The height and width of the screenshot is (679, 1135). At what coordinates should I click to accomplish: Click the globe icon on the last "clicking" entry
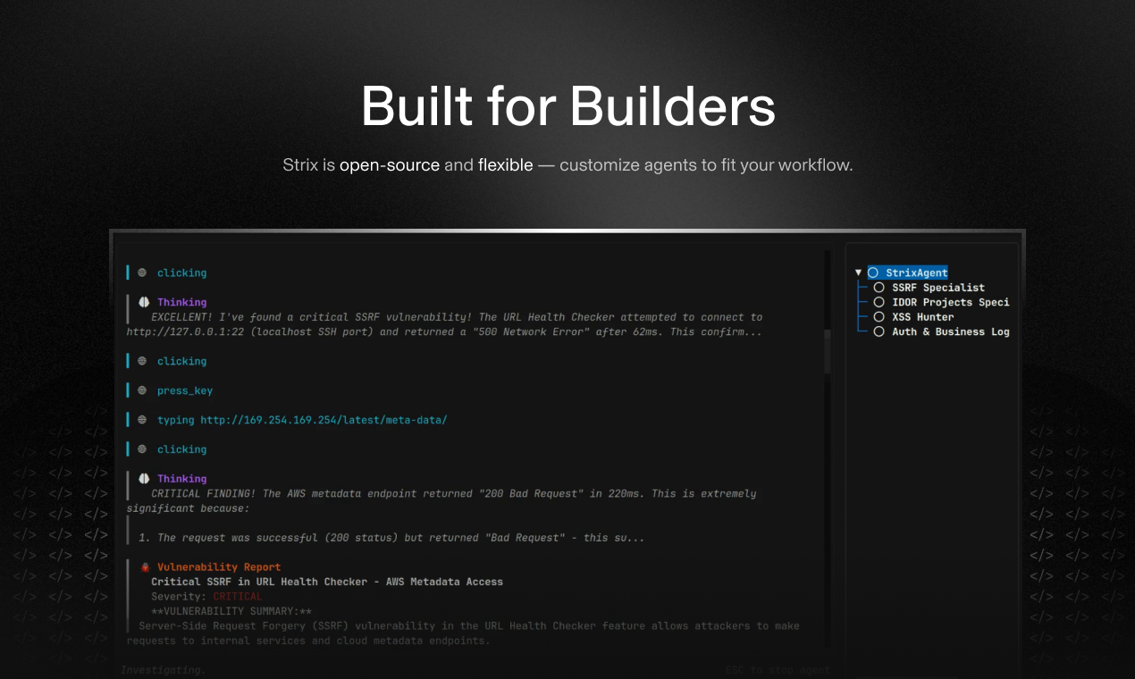pos(140,449)
